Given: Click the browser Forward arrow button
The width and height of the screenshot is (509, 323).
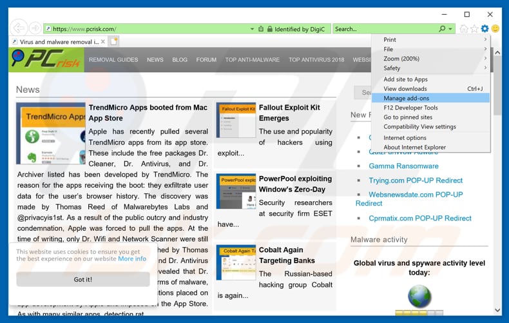Looking at the screenshot, I should [x=35, y=28].
